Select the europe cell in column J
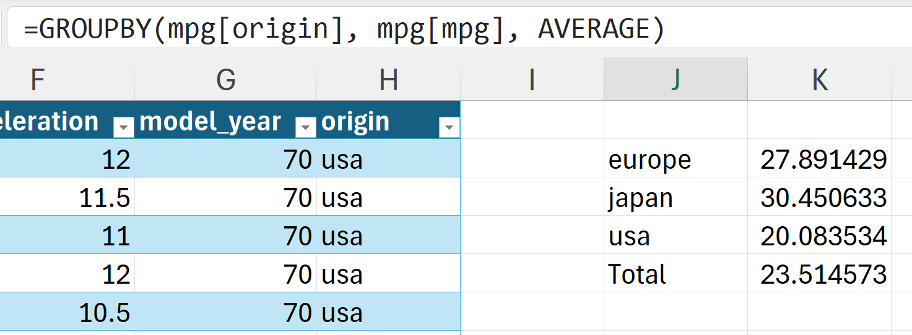Screen dimensions: 912x335 click(675, 159)
